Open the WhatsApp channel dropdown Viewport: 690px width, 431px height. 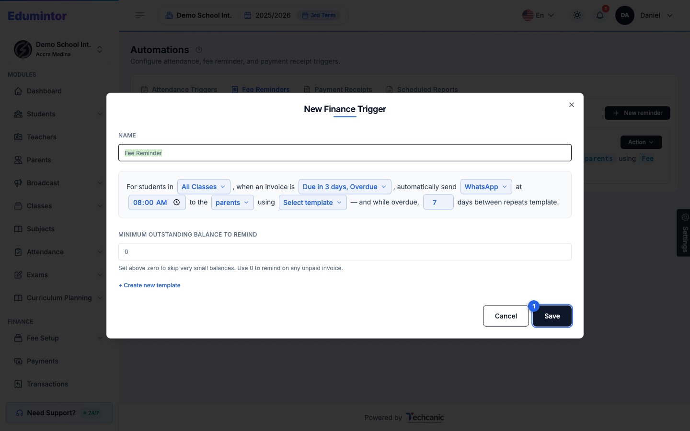point(486,187)
